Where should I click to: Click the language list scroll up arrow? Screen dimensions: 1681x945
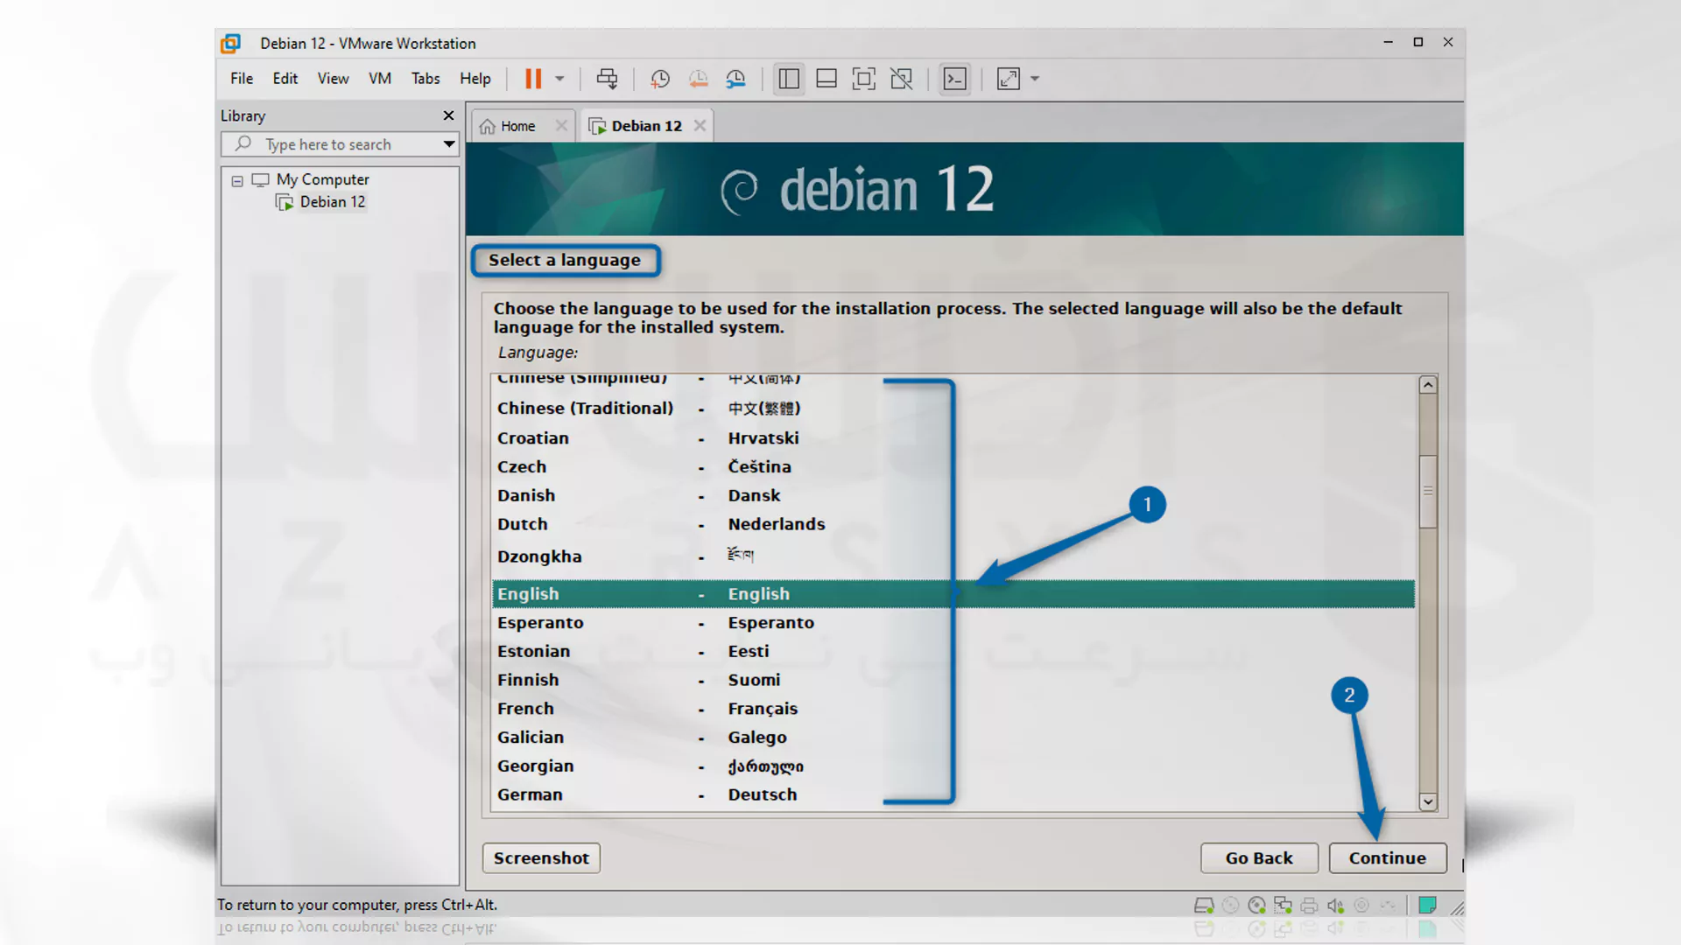tap(1428, 385)
